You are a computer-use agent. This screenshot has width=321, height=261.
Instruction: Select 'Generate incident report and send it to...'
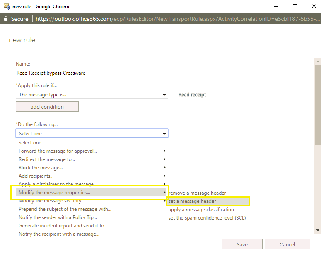pyautogui.click(x=92, y=226)
